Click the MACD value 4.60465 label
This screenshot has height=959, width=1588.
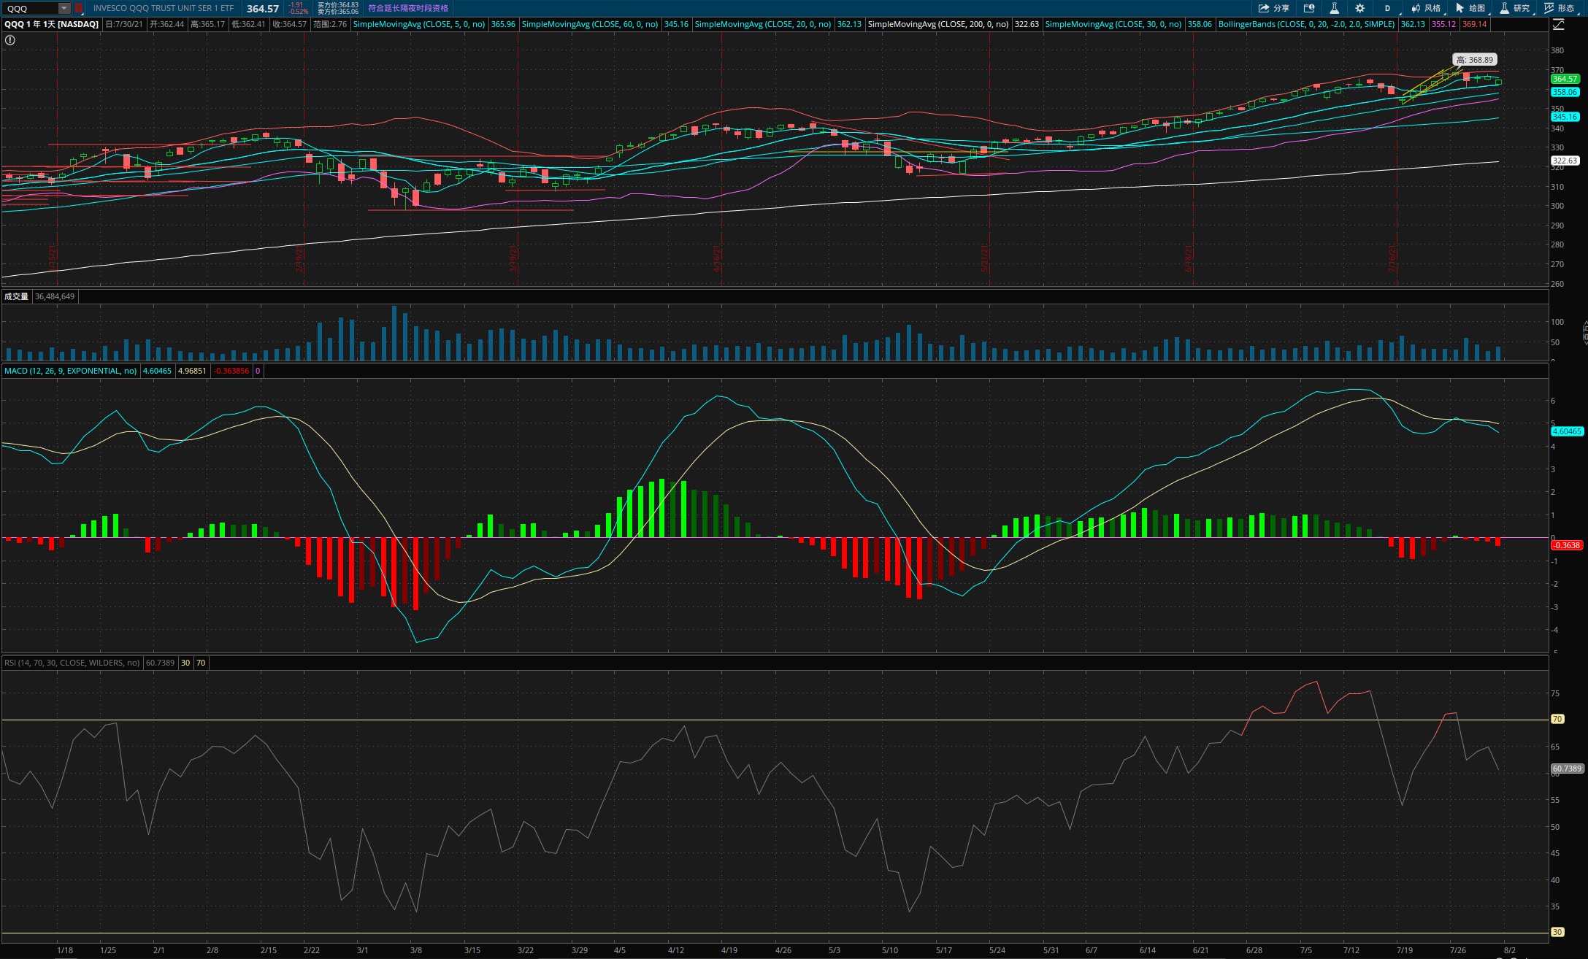pos(157,371)
